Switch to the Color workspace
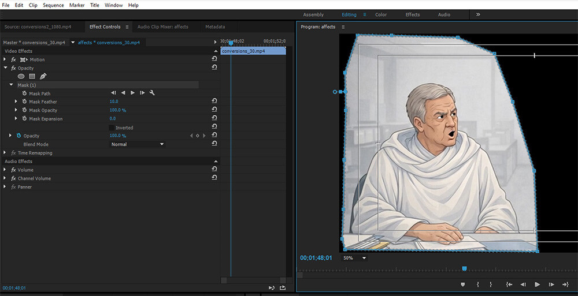Image resolution: width=578 pixels, height=296 pixels. click(x=381, y=15)
